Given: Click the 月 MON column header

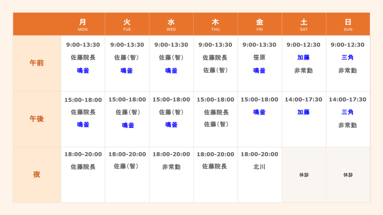Looking at the screenshot, I should [x=83, y=24].
